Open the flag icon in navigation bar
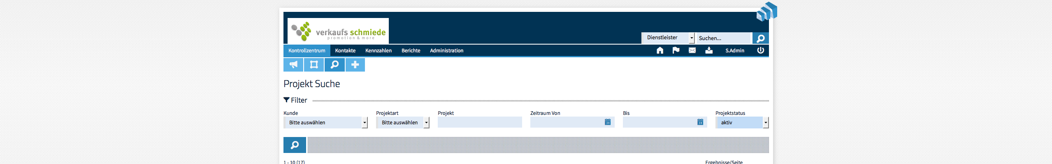 coord(676,50)
